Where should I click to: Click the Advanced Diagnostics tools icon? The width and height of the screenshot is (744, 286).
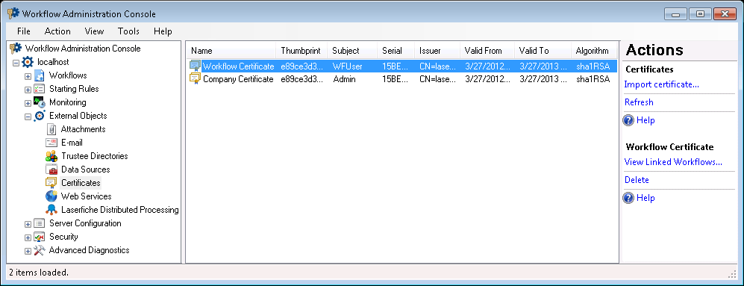tap(40, 250)
